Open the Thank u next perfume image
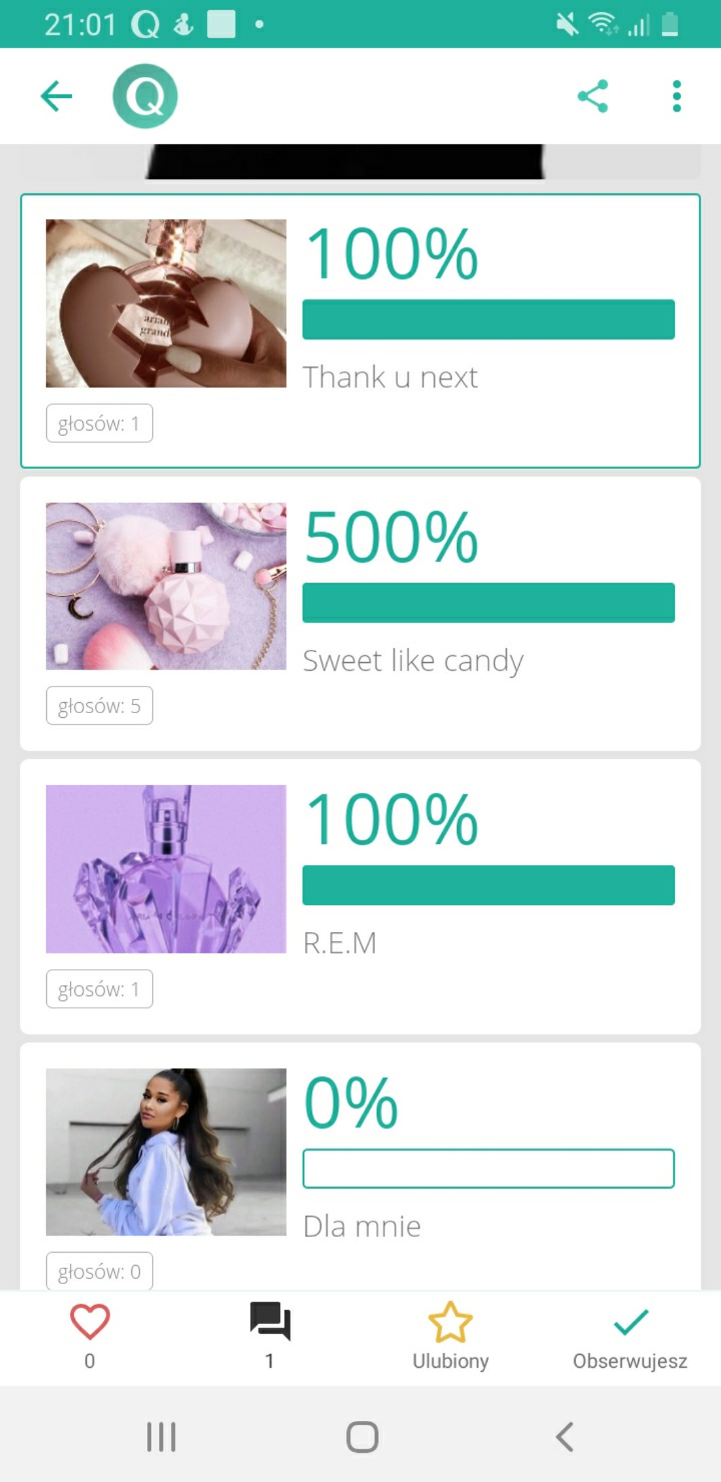Image resolution: width=721 pixels, height=1482 pixels. click(x=166, y=303)
